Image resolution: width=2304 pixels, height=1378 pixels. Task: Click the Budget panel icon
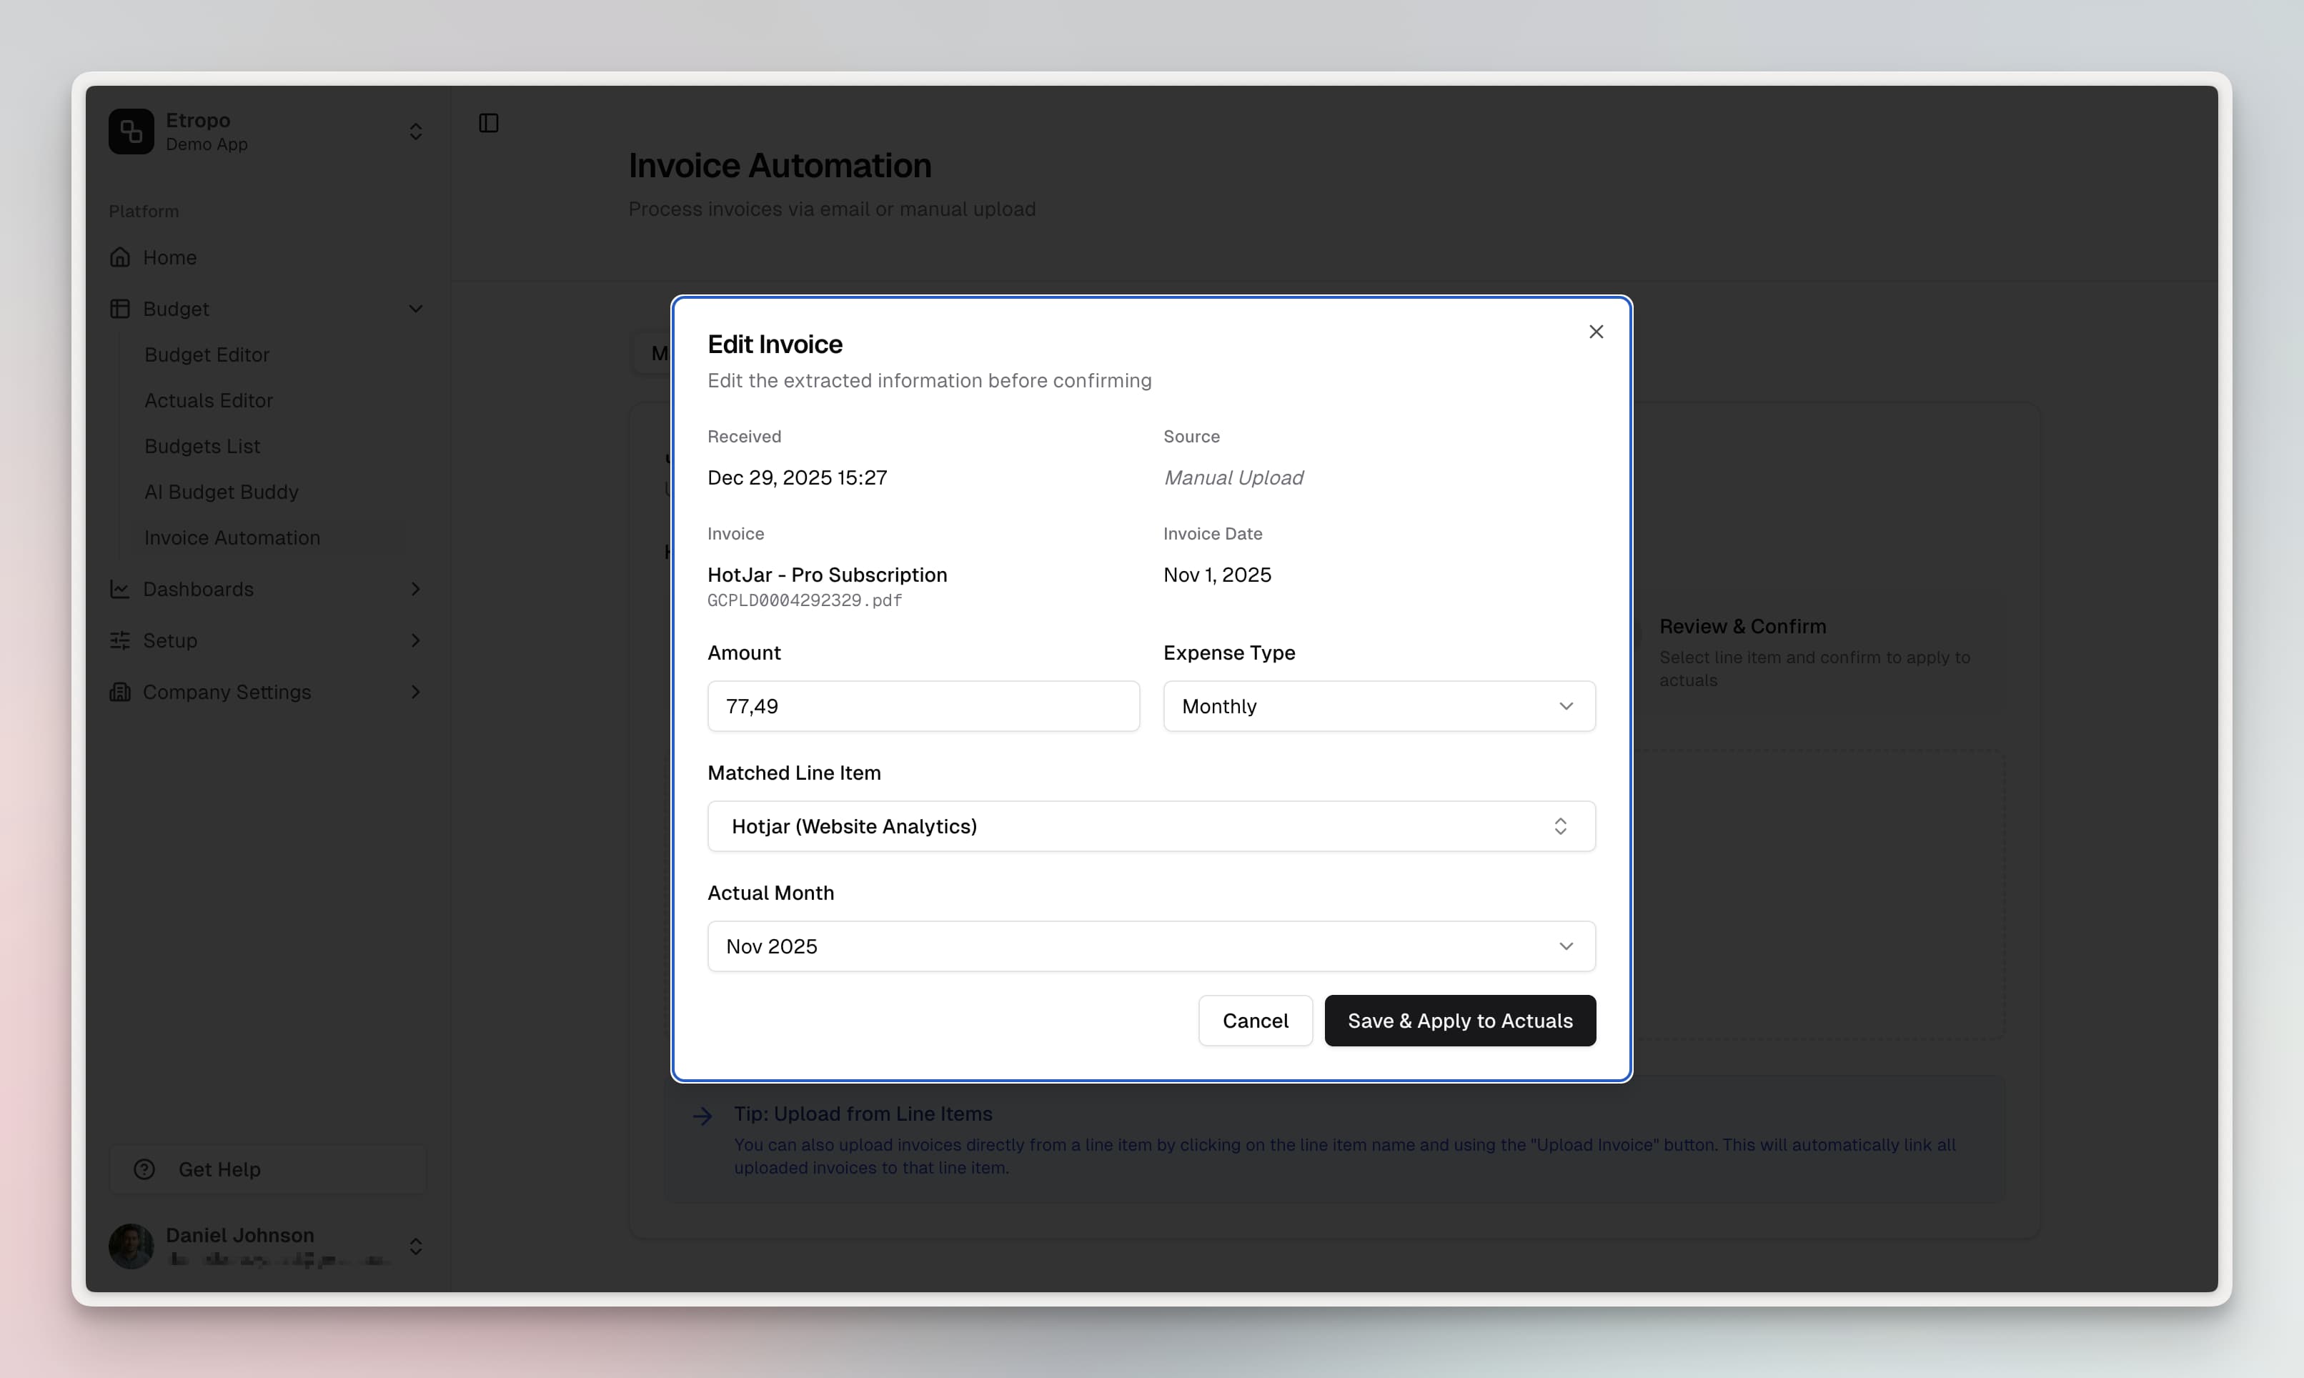[x=121, y=308]
